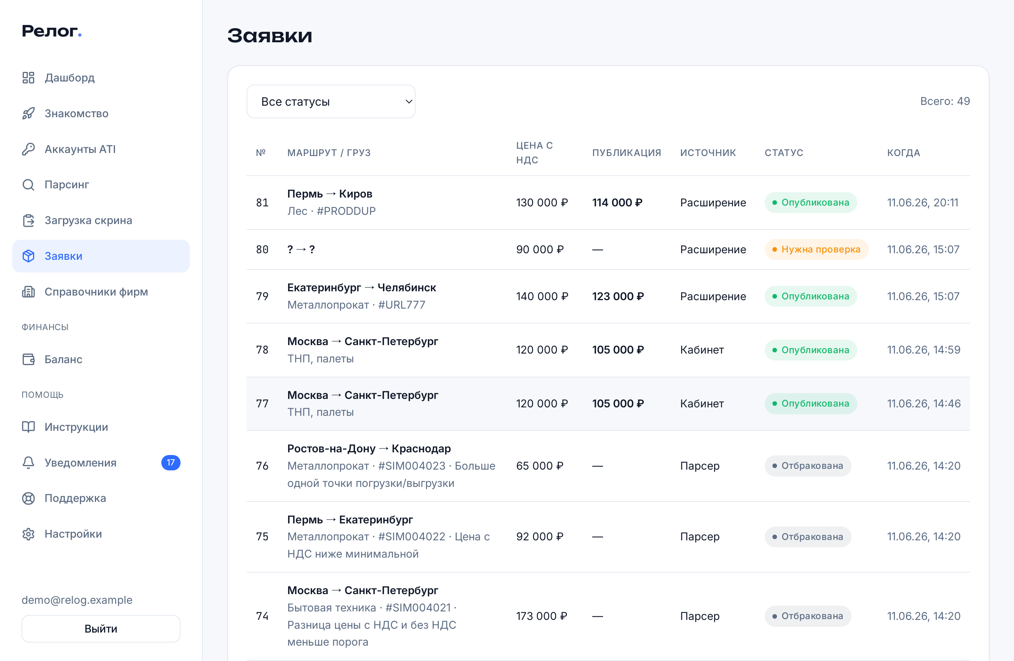The image size is (1014, 661).
Task: Open the Загрузка скрина page
Action: pyautogui.click(x=101, y=220)
